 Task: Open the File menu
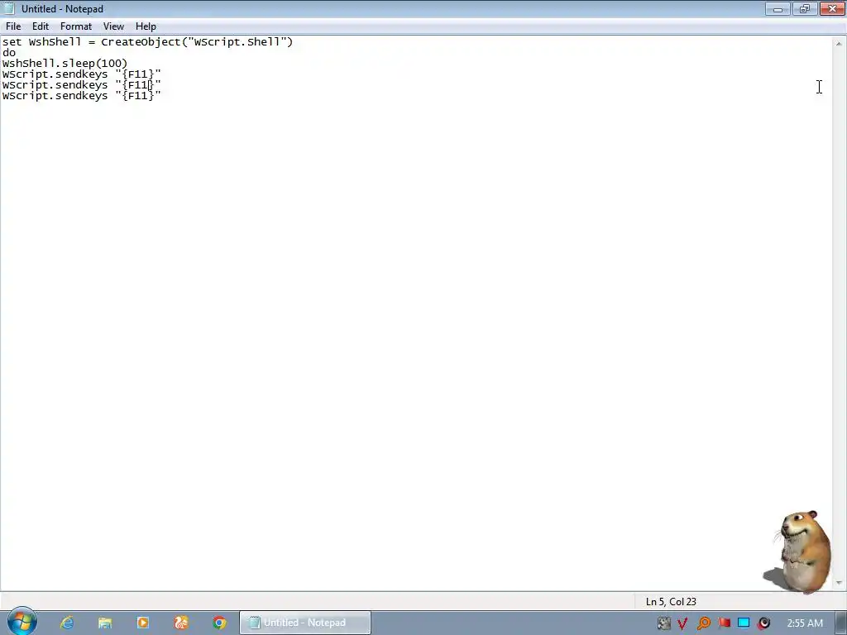(x=13, y=26)
